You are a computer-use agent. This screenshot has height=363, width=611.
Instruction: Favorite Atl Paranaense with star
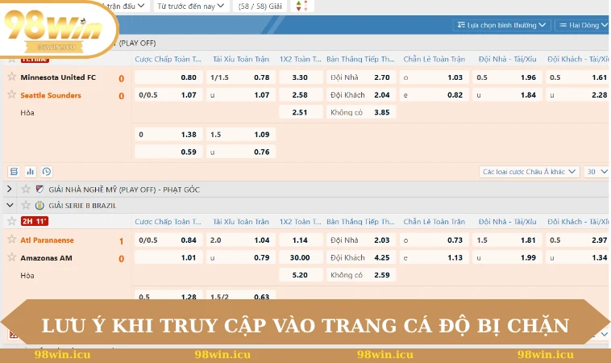[x=12, y=239]
